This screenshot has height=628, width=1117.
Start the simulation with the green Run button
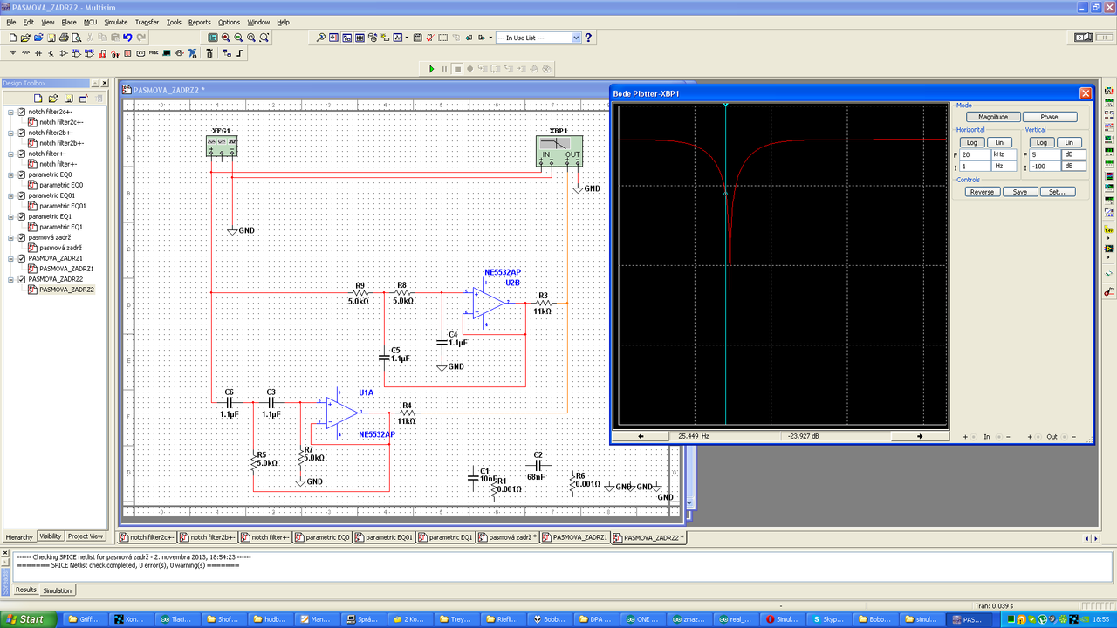[x=431, y=68]
